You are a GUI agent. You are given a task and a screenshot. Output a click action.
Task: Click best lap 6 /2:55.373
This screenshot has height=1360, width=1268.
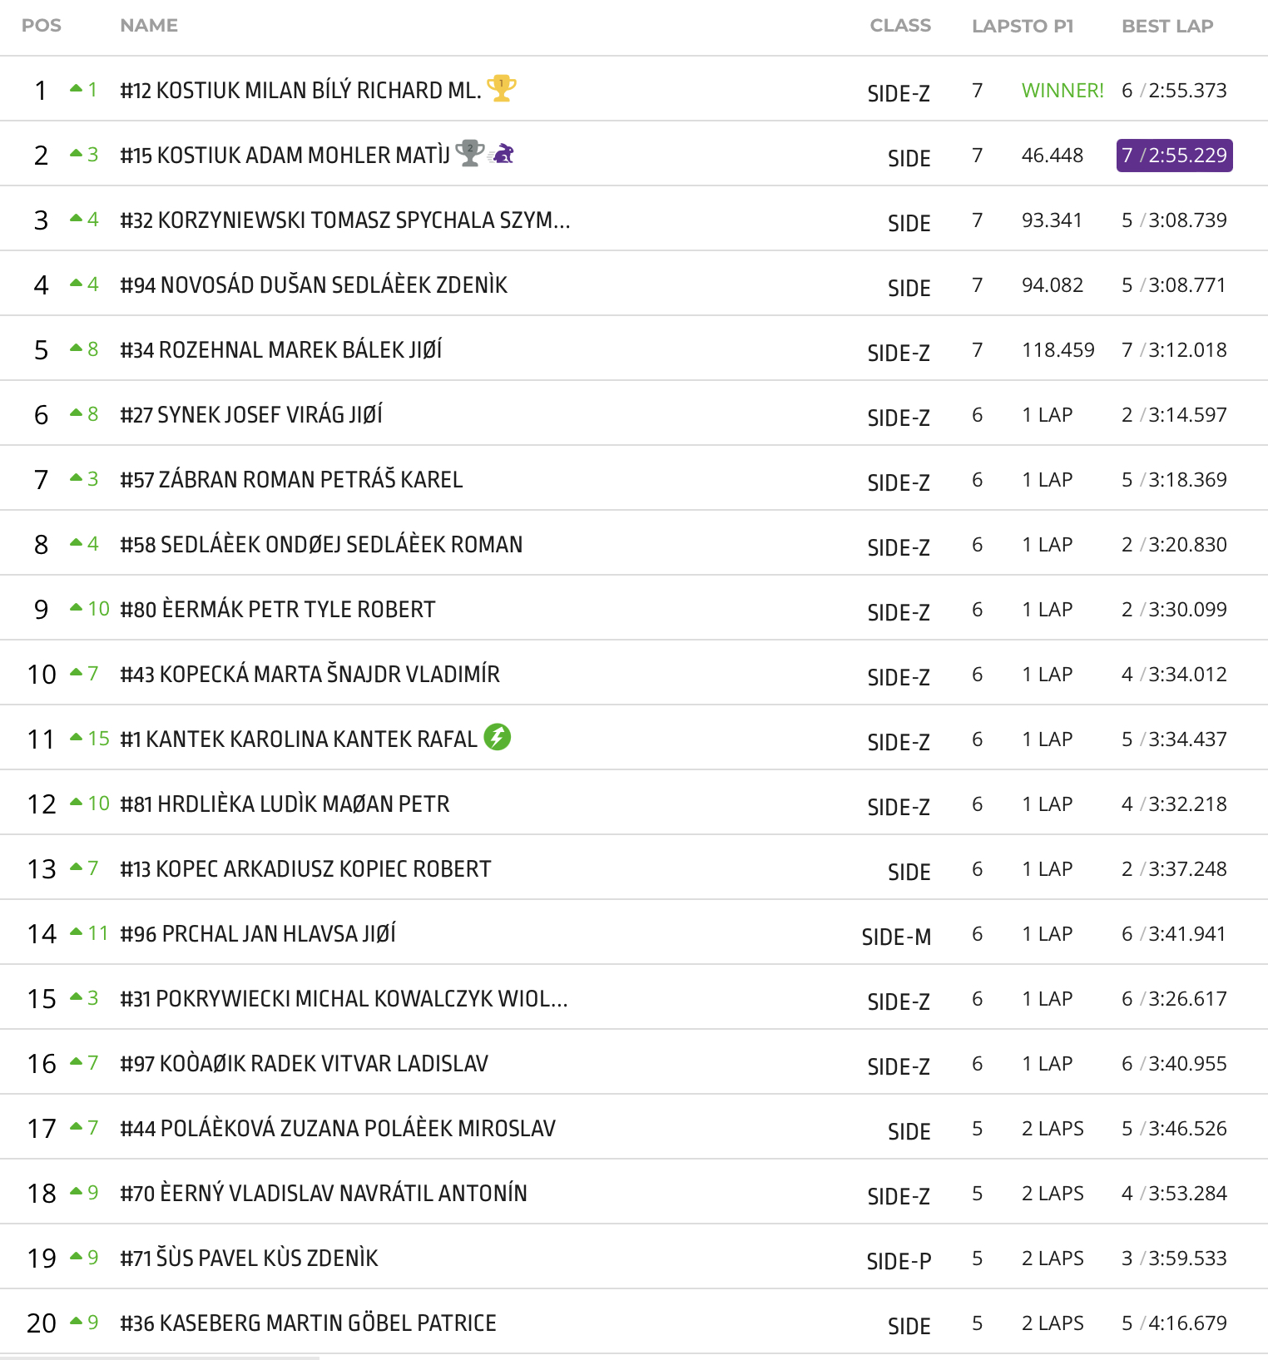pyautogui.click(x=1174, y=90)
